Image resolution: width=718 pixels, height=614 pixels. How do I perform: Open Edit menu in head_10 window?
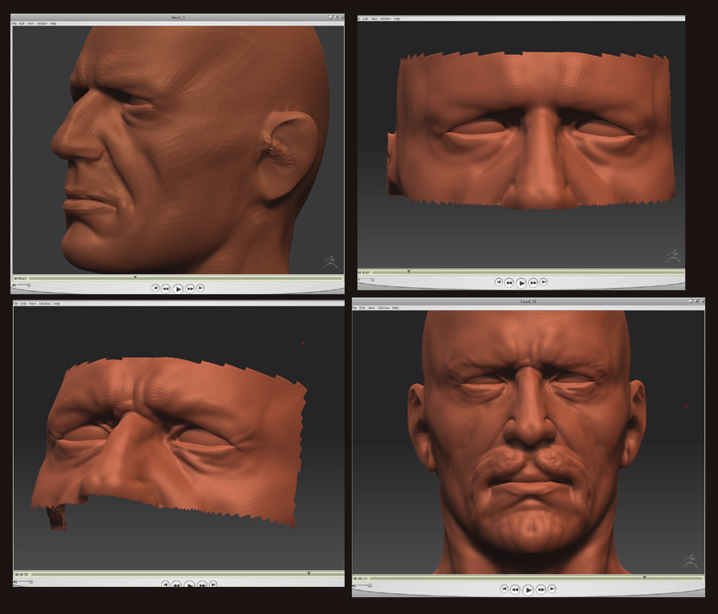362,308
